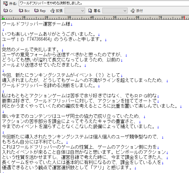The height and width of the screenshot is (173, 189).
Task: Click the green marker at ruler column 1
Action: click(3, 18)
